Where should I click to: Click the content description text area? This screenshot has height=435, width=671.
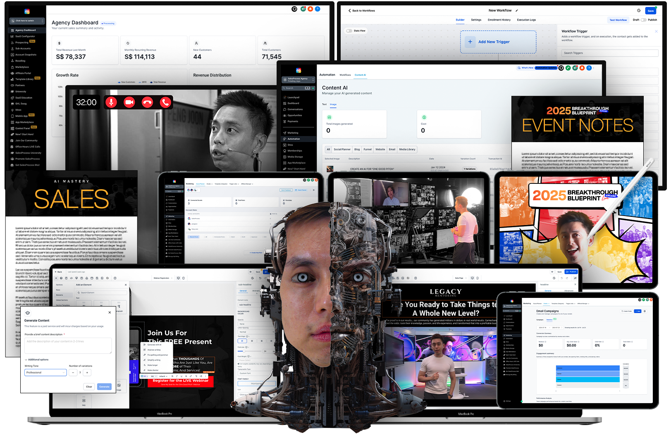coord(68,346)
